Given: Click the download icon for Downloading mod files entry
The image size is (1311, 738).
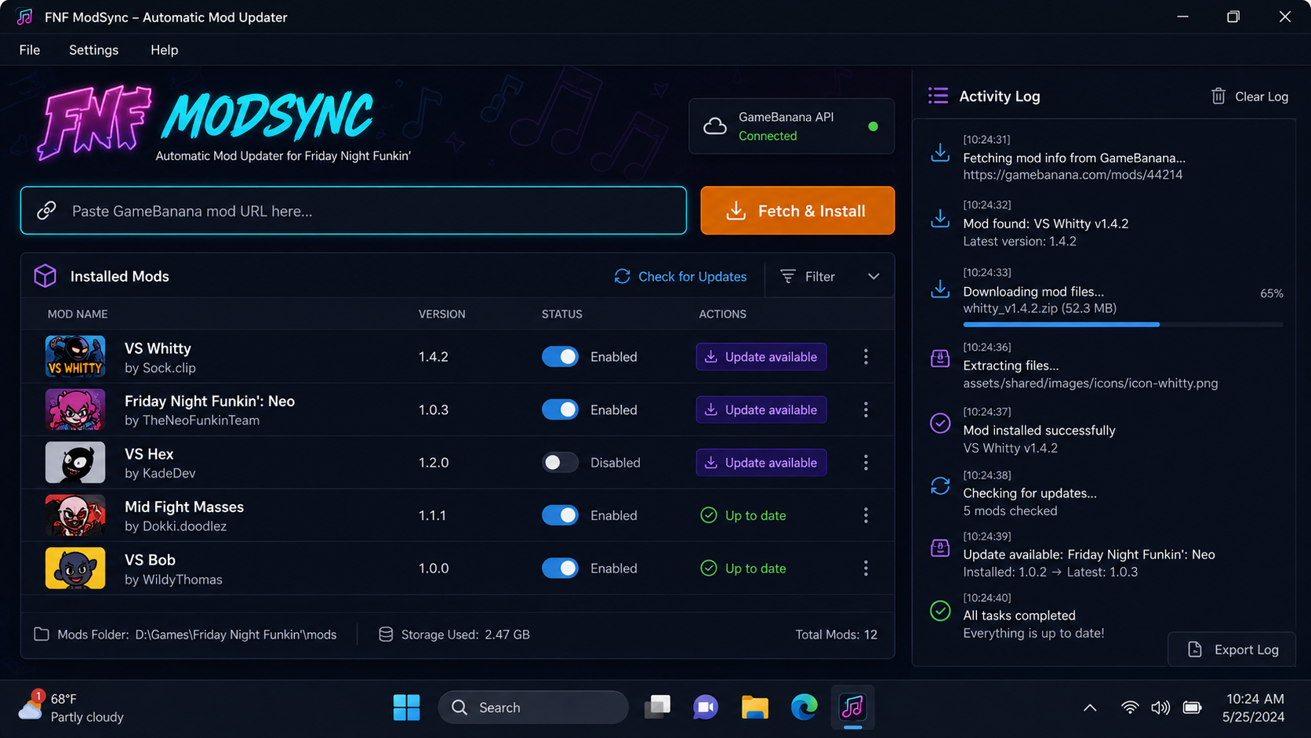Looking at the screenshot, I should (x=939, y=289).
